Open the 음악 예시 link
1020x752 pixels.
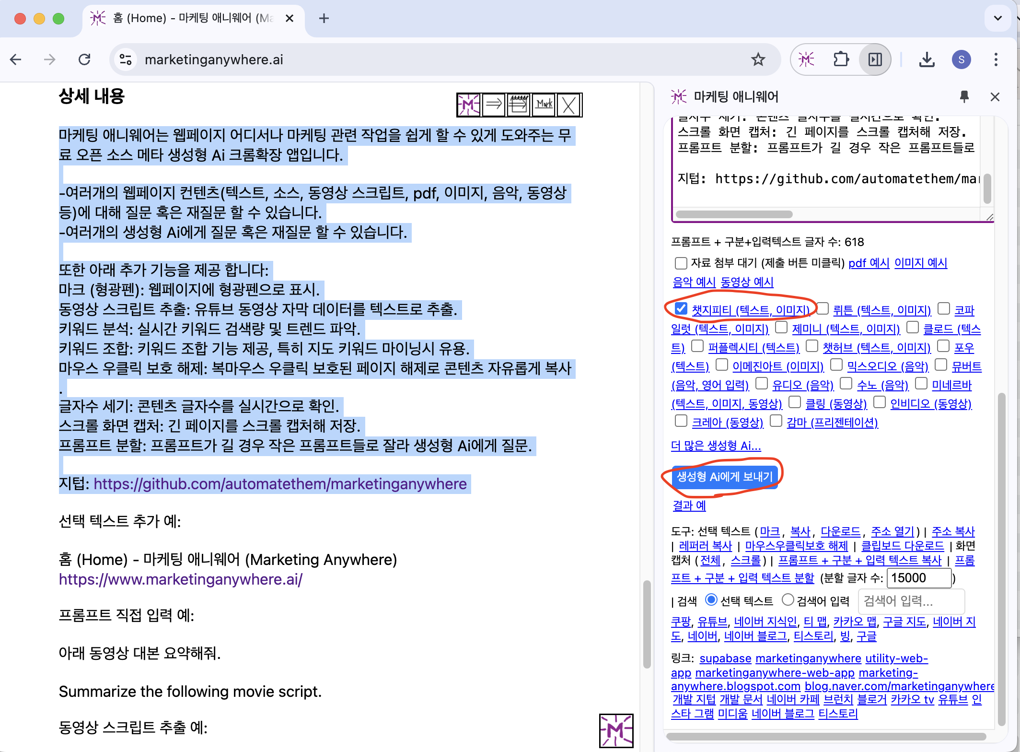(x=694, y=282)
